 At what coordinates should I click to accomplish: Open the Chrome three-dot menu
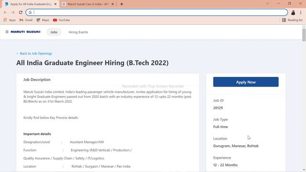[x=301, y=12]
